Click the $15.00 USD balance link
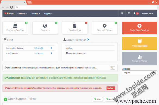 tap(39, 48)
